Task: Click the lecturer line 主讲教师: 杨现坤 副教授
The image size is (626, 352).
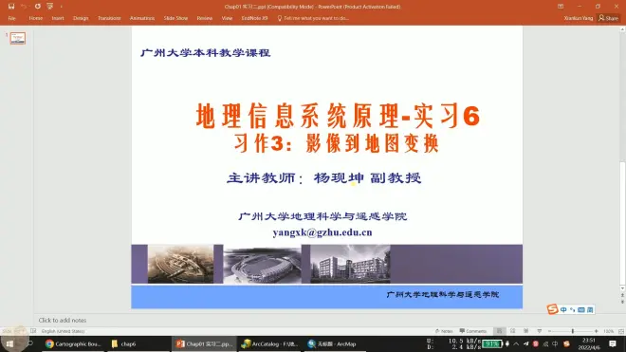Action: coord(323,177)
